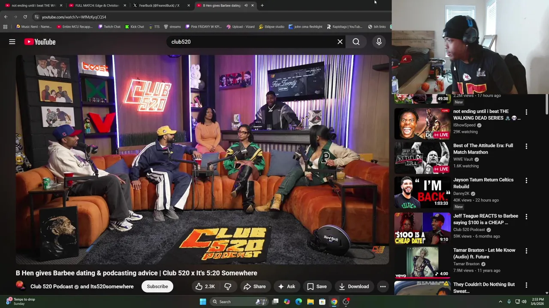The width and height of the screenshot is (549, 308).
Task: Open the Entire MCU Recapp bookmark
Action: click(75, 27)
